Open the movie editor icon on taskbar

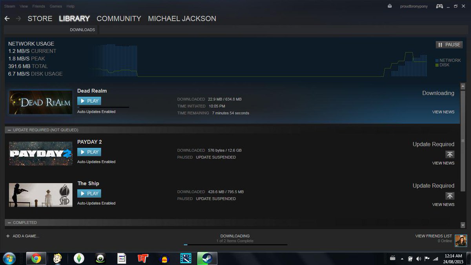185,258
